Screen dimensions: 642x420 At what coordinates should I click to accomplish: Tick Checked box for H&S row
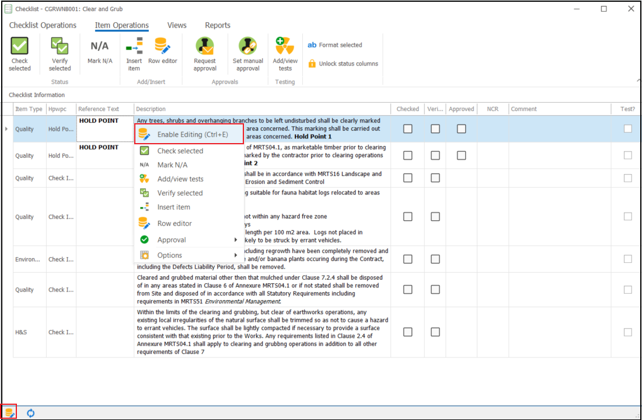tap(407, 332)
